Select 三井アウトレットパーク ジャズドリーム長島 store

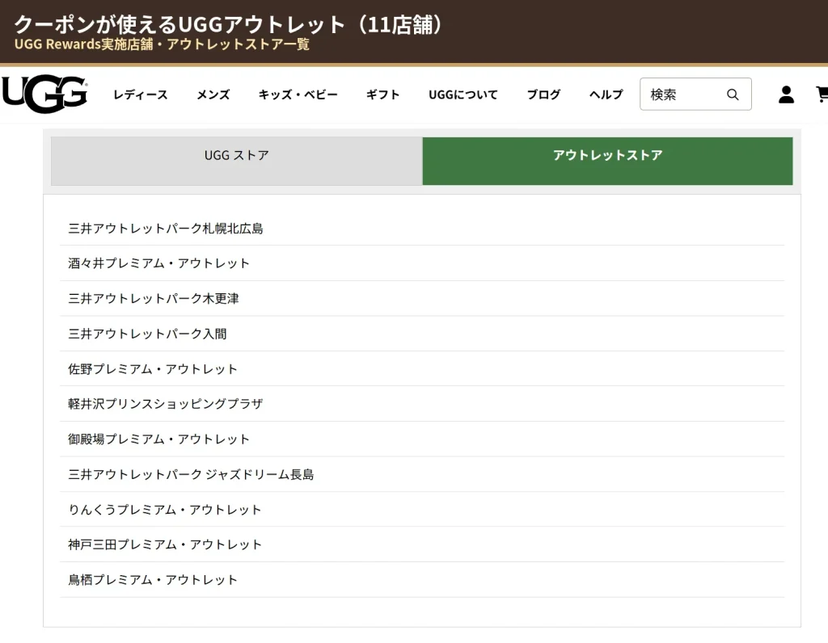coord(422,474)
